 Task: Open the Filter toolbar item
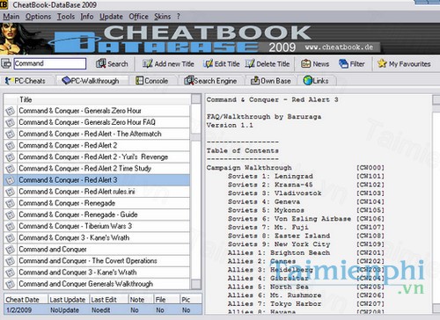click(351, 63)
